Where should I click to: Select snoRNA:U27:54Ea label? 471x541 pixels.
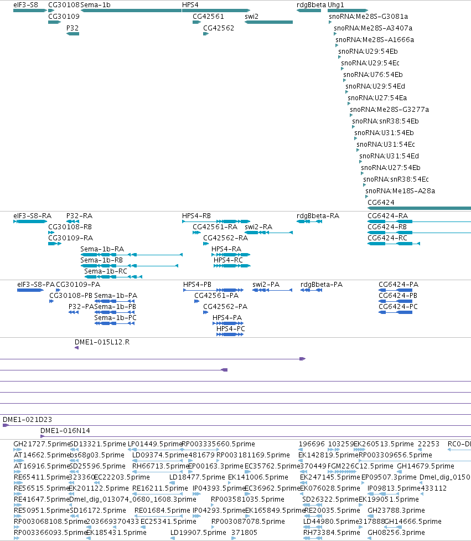[x=377, y=98]
